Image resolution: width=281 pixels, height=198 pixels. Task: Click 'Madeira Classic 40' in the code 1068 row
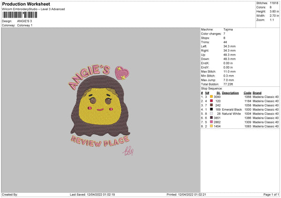[x=266, y=97]
